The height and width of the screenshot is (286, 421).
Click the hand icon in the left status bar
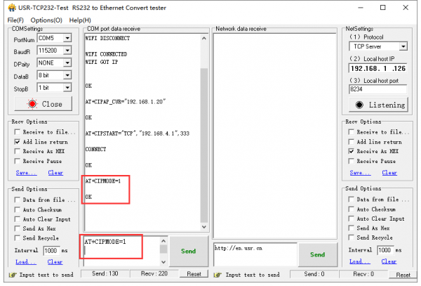point(11,273)
